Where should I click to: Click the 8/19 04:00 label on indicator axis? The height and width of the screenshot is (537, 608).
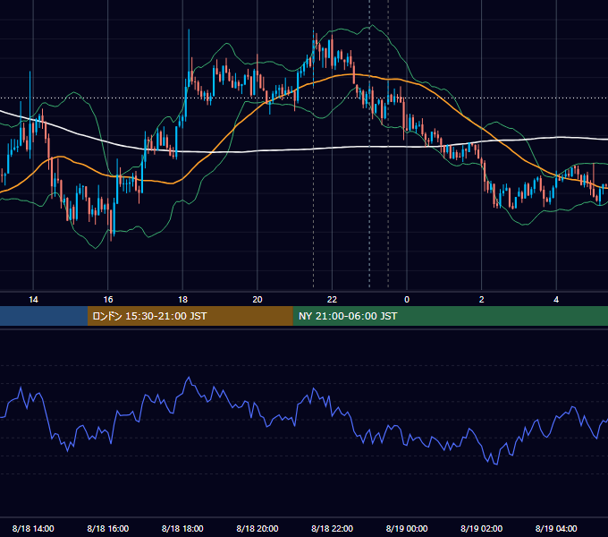coord(556,528)
